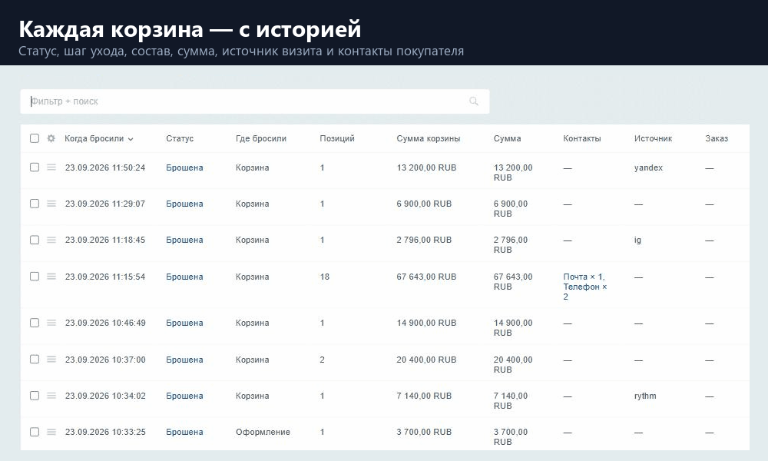
Task: Click the 'Контакты' column header
Action: pos(582,138)
